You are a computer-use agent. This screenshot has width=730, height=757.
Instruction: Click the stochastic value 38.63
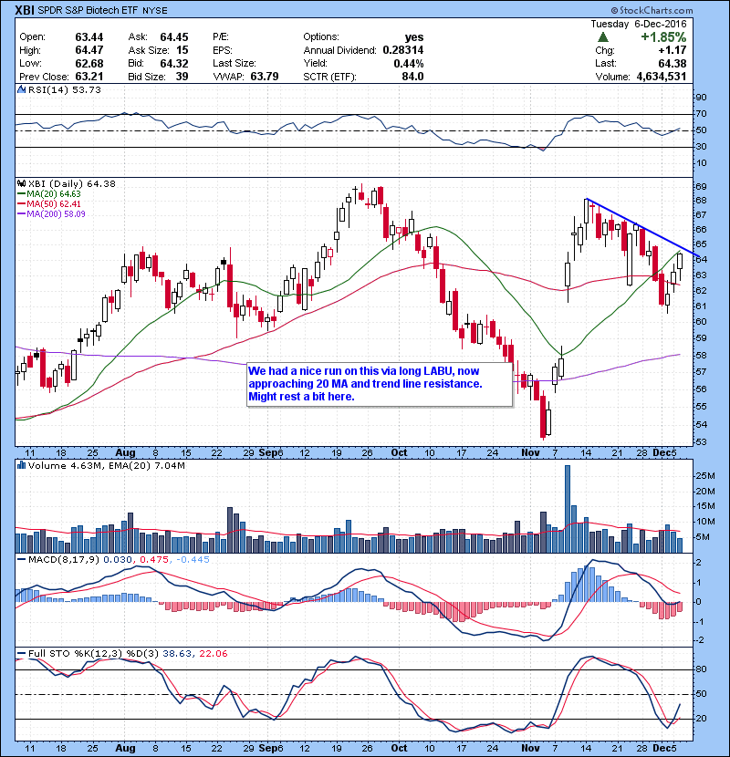tap(177, 654)
